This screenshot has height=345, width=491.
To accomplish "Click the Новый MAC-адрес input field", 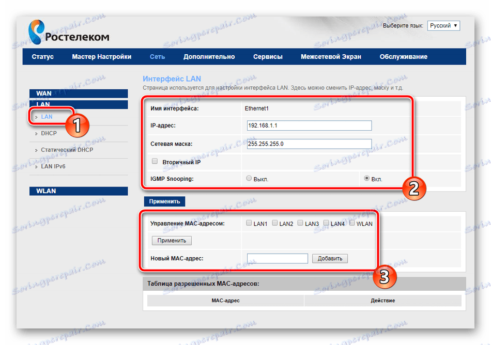I will tap(278, 258).
